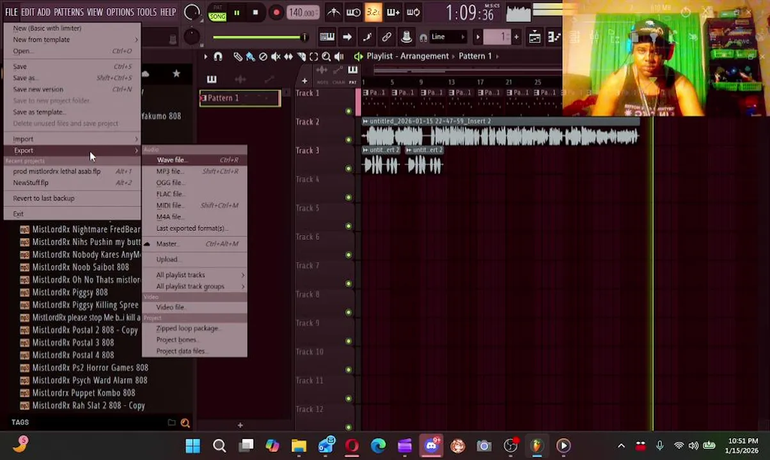Click Upload in Export submenu
Image resolution: width=770 pixels, height=460 pixels.
(194, 259)
